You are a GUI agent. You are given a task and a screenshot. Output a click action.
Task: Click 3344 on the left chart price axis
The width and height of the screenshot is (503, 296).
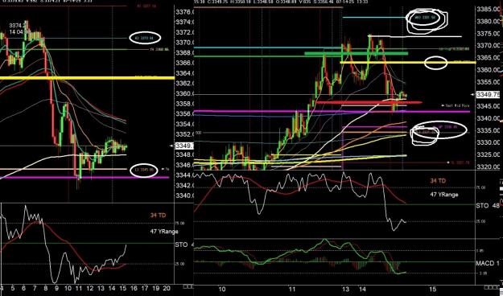185,175
